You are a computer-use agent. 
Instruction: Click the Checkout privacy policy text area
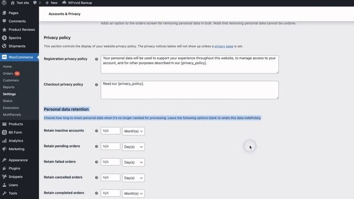pyautogui.click(x=190, y=90)
